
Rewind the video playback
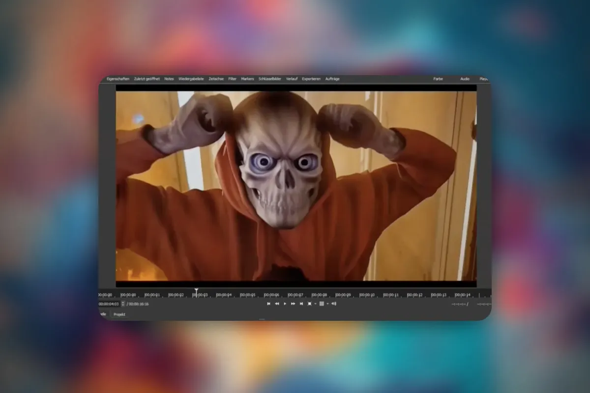[277, 304]
